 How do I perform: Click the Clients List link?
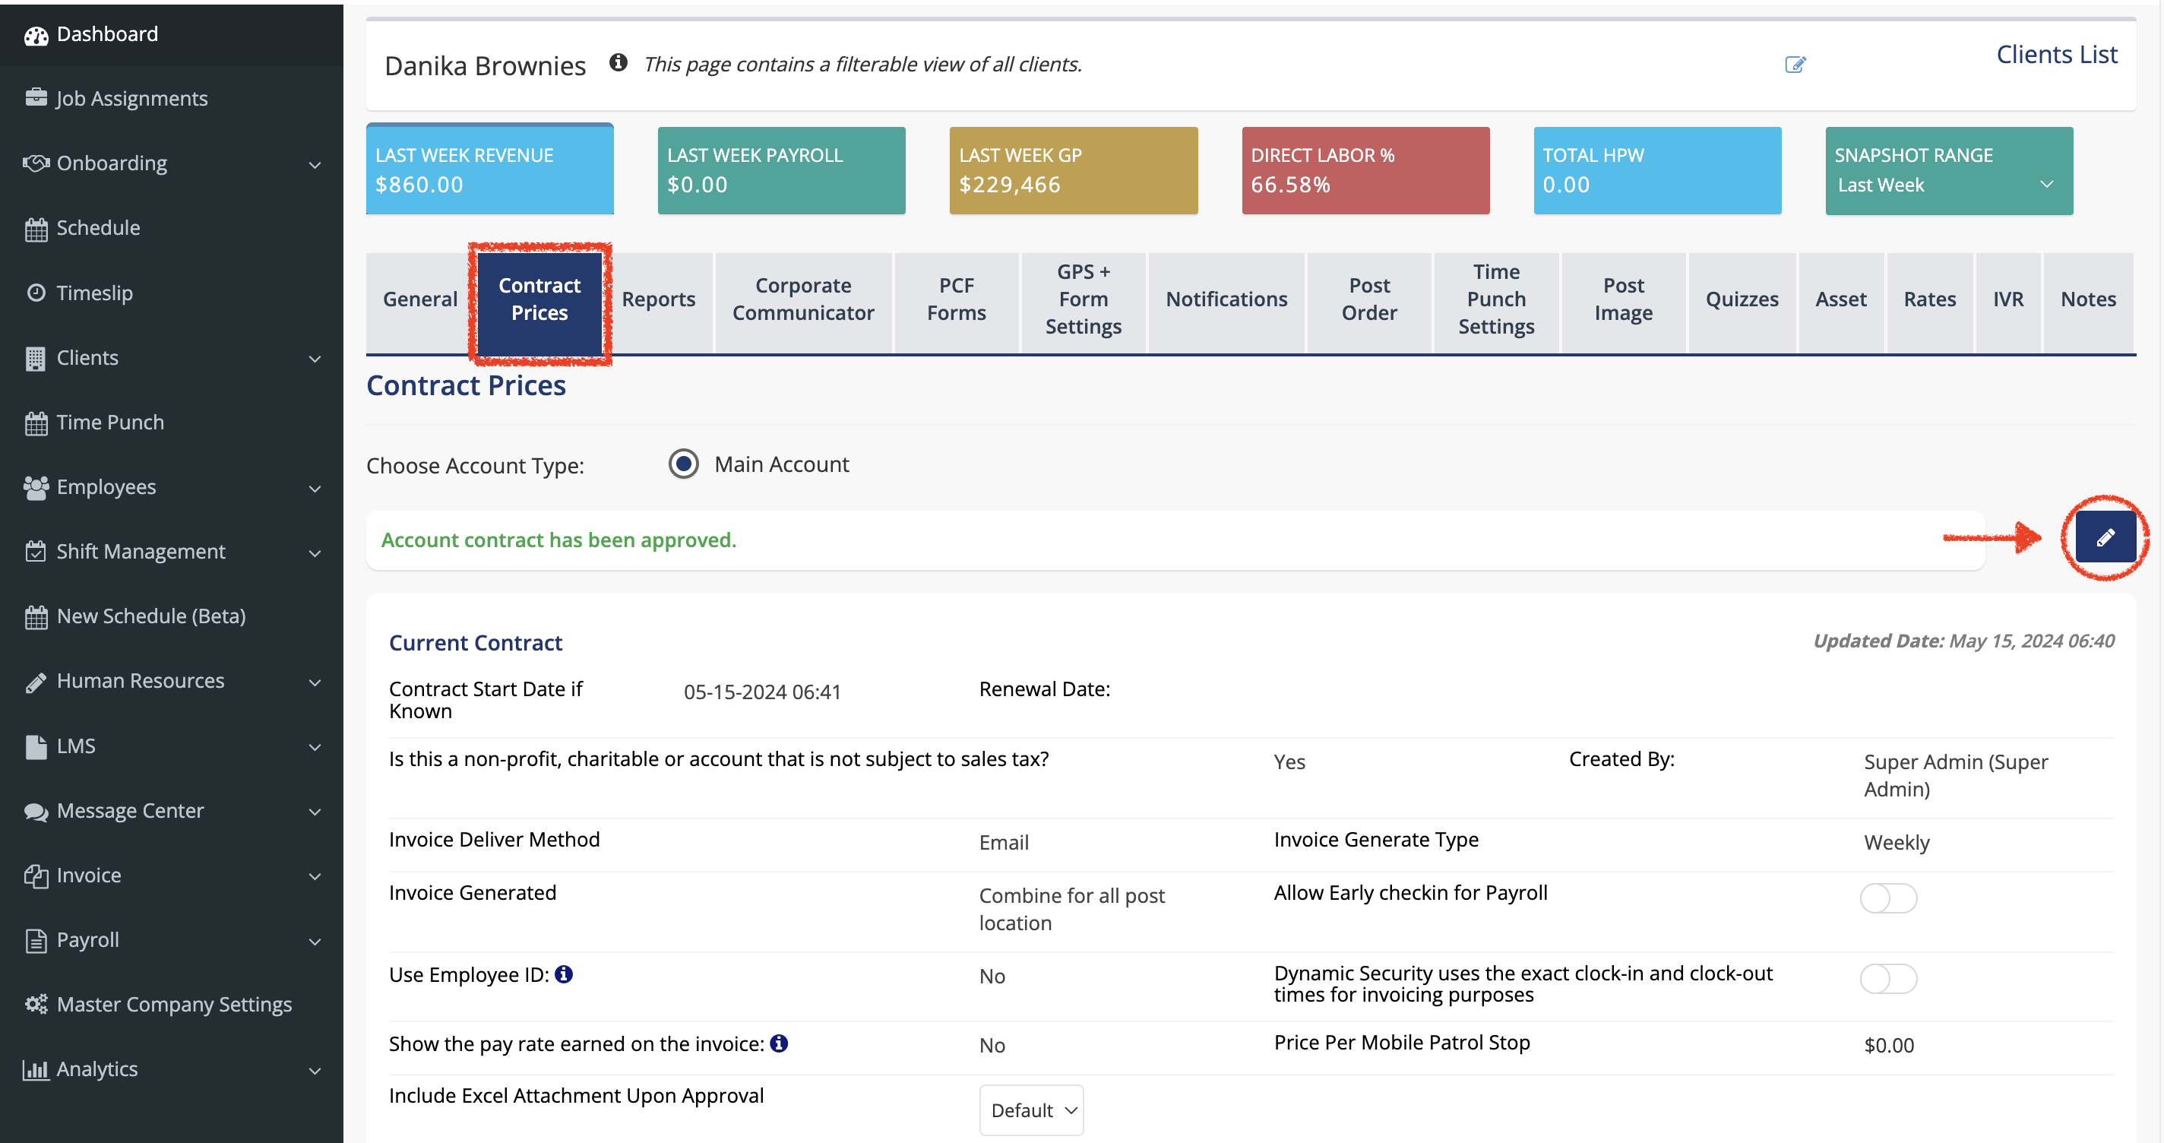2056,55
